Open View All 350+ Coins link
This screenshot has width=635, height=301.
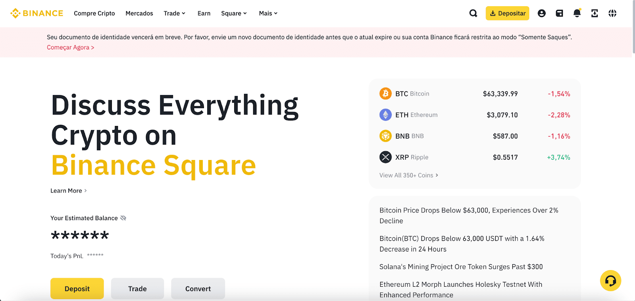[x=409, y=175]
